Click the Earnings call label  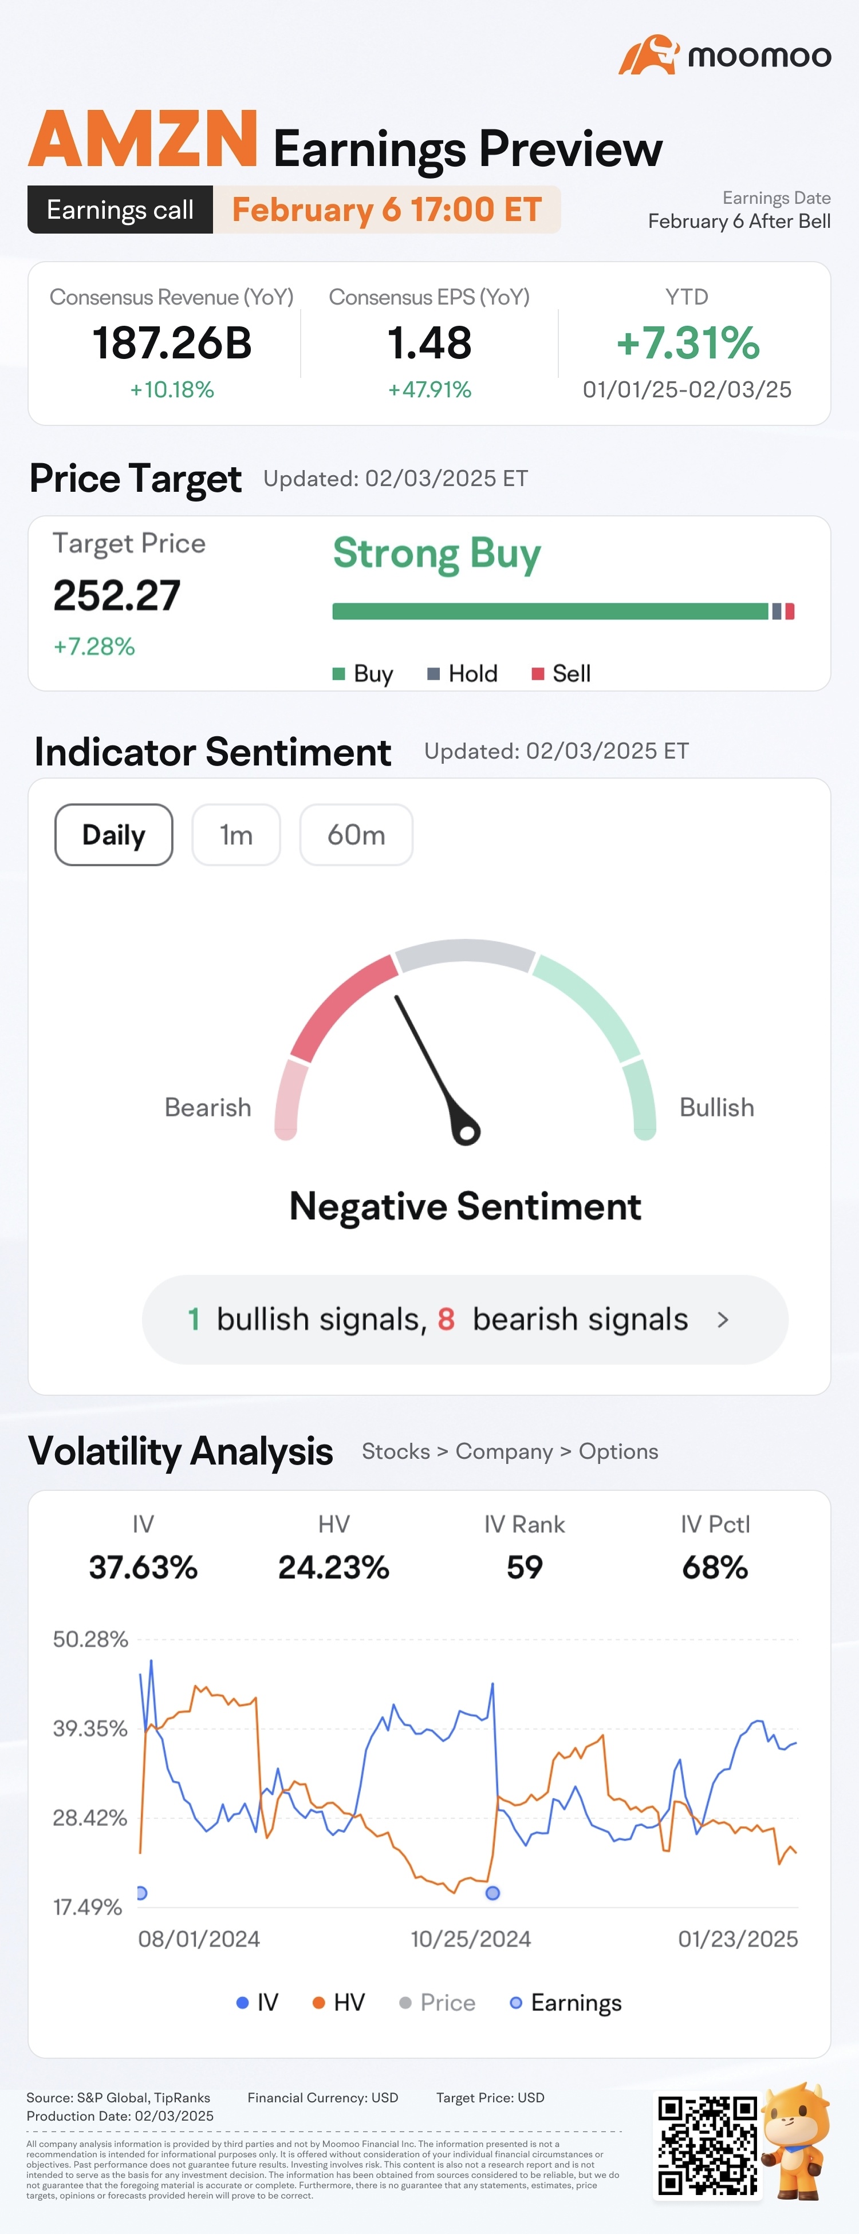coord(120,210)
